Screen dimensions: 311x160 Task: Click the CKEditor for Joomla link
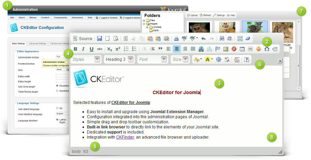click(130, 103)
